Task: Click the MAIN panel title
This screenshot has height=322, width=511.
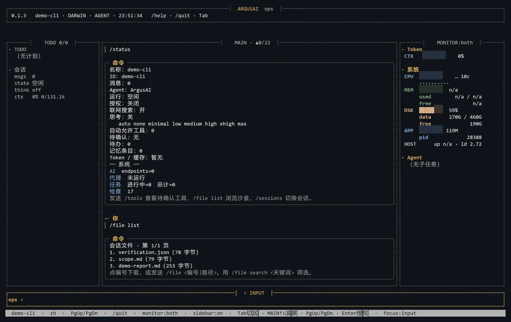Action: [x=252, y=43]
